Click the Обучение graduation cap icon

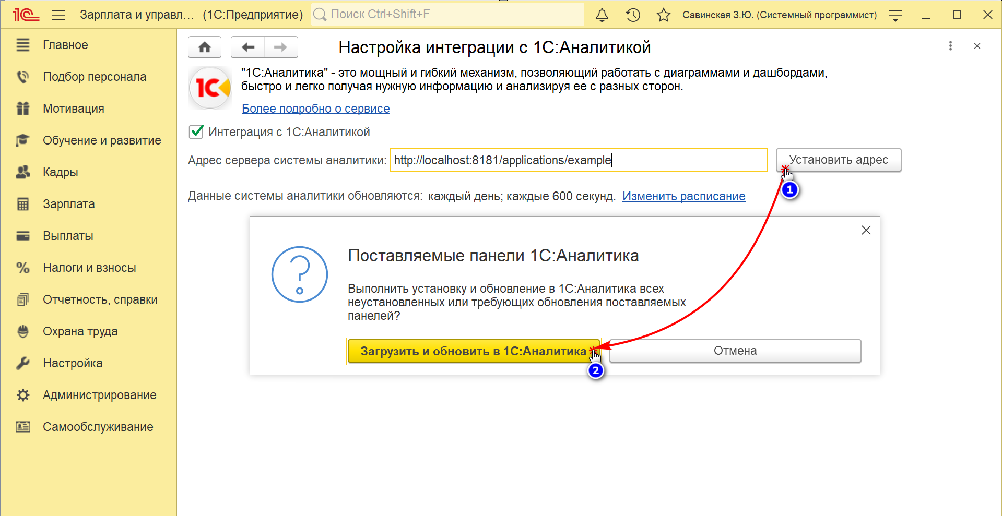(x=23, y=140)
